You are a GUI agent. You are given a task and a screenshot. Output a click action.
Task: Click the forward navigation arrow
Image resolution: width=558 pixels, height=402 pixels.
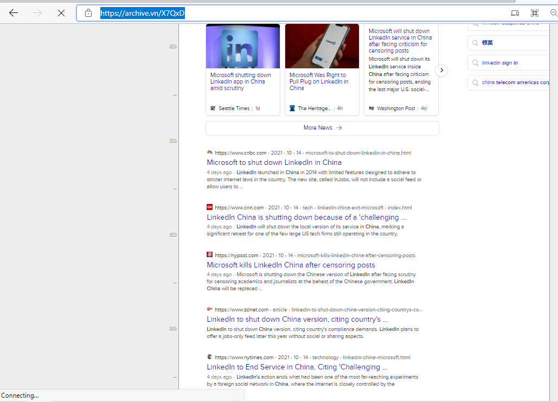tap(37, 13)
